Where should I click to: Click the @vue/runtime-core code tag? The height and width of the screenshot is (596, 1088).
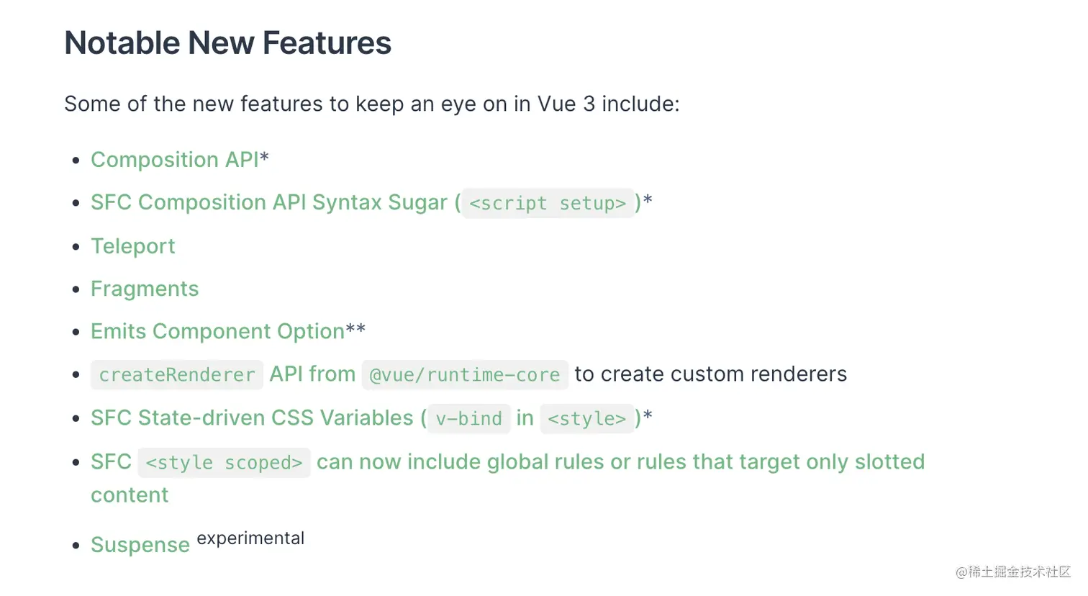(465, 375)
